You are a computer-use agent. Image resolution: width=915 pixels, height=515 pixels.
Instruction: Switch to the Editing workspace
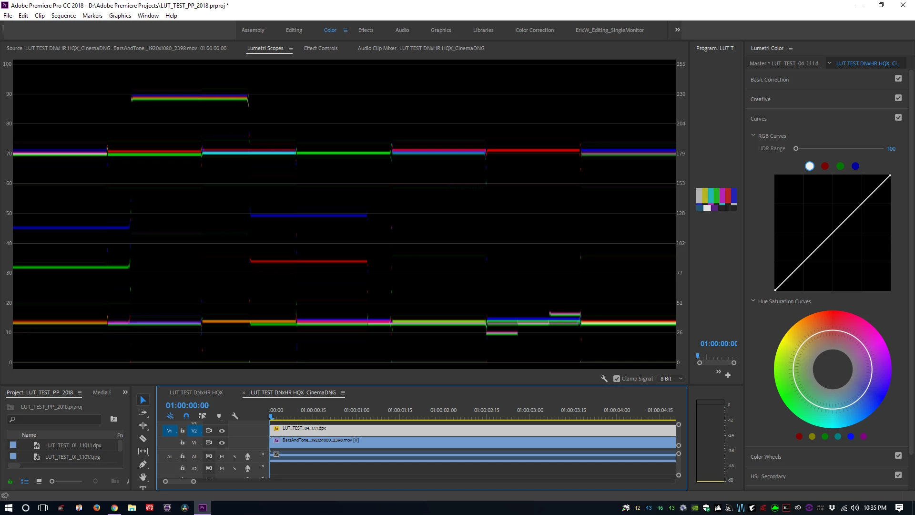coord(294,30)
